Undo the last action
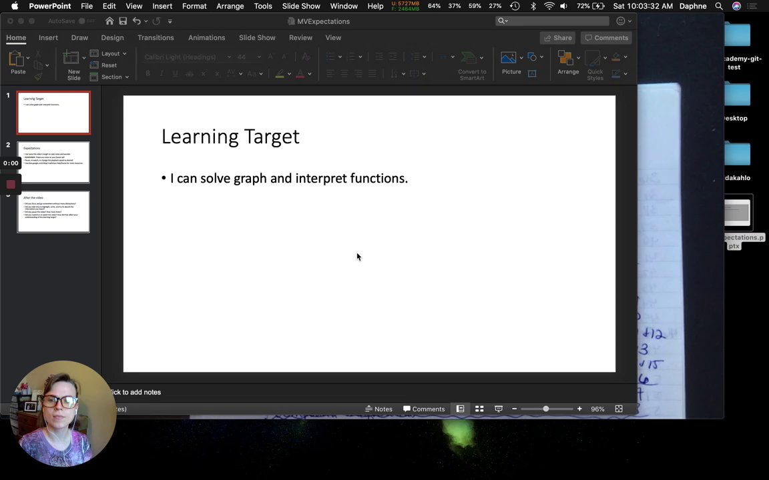This screenshot has height=480, width=769. point(137,21)
